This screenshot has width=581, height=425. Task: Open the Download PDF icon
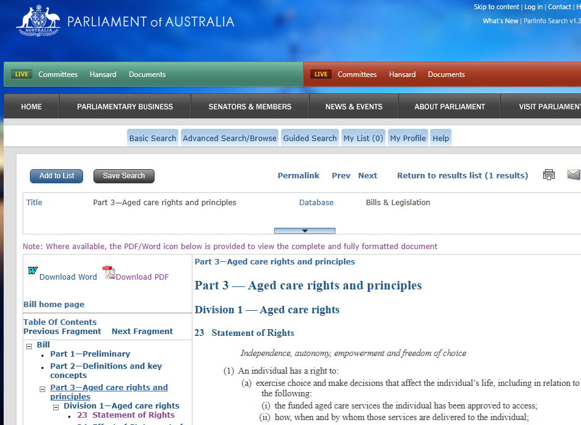pyautogui.click(x=108, y=273)
